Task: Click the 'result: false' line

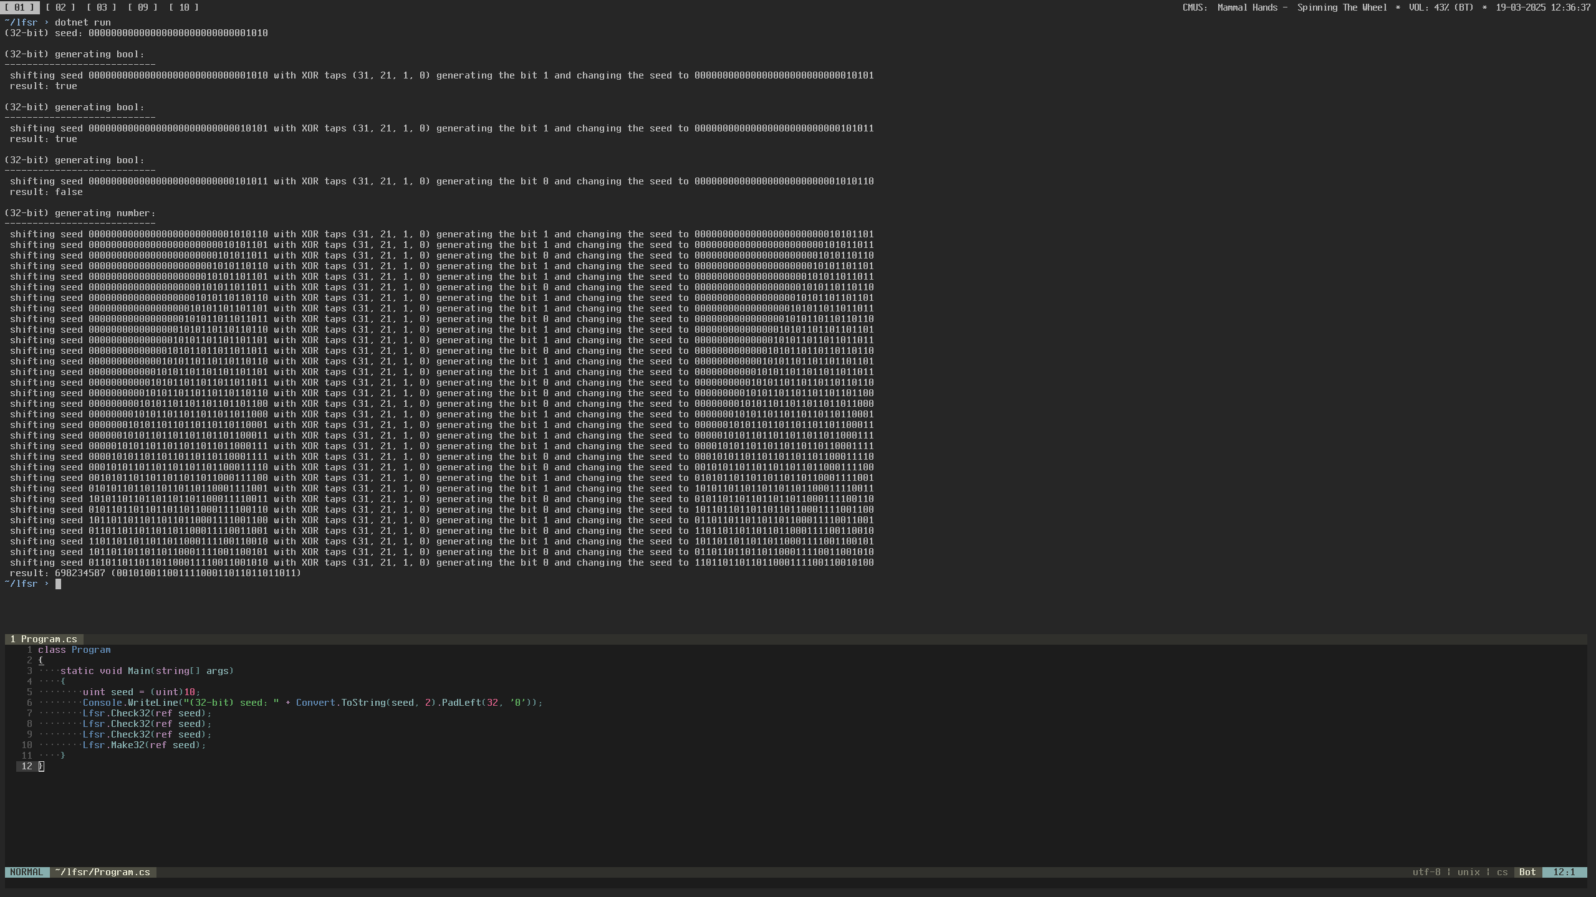Action: tap(46, 192)
